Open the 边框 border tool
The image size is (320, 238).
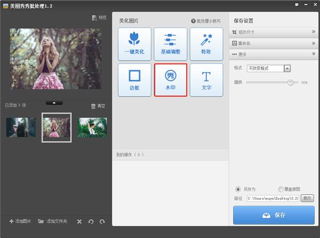pos(134,80)
